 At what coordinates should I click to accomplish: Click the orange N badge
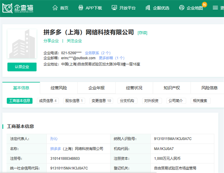tap(204, 4)
